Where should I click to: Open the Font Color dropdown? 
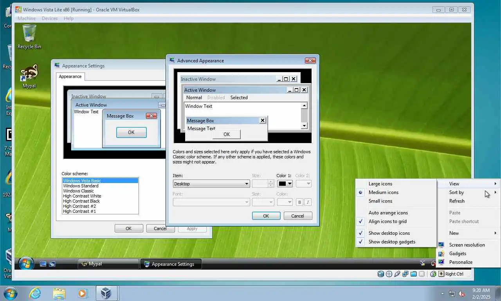[285, 202]
